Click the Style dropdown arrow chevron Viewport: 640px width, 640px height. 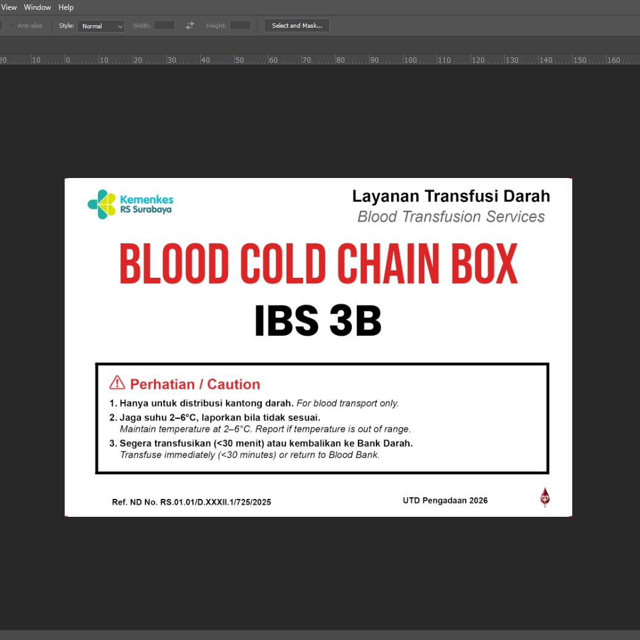pos(120,26)
